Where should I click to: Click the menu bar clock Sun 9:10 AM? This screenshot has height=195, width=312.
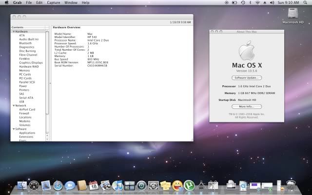tap(288, 2)
